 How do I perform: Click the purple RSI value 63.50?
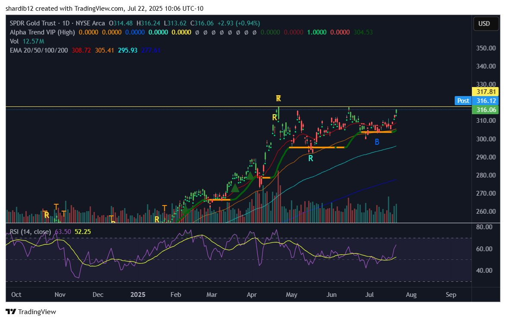click(63, 232)
